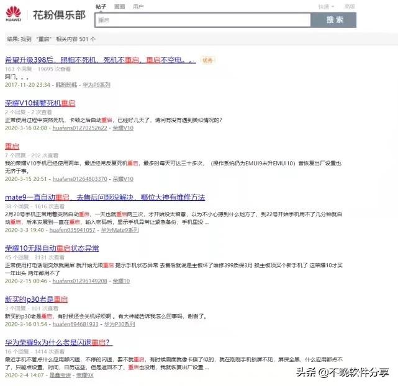Focus the search input containing 重启
The image size is (398, 386).
click(x=202, y=20)
